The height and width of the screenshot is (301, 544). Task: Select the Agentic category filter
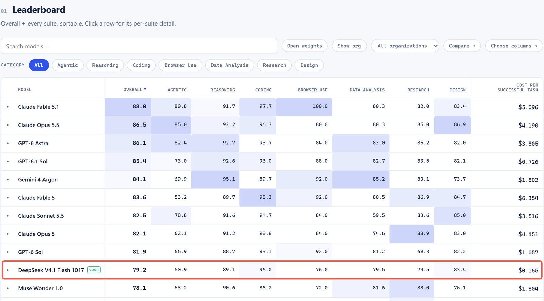coord(68,65)
